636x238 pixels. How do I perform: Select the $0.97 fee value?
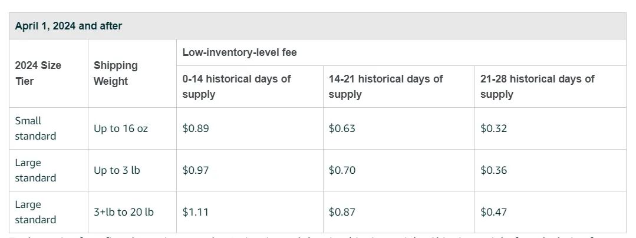click(x=196, y=170)
